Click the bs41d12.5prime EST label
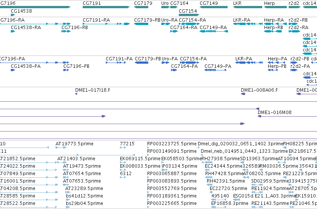Screen dimensions: 317x209 point(85,196)
